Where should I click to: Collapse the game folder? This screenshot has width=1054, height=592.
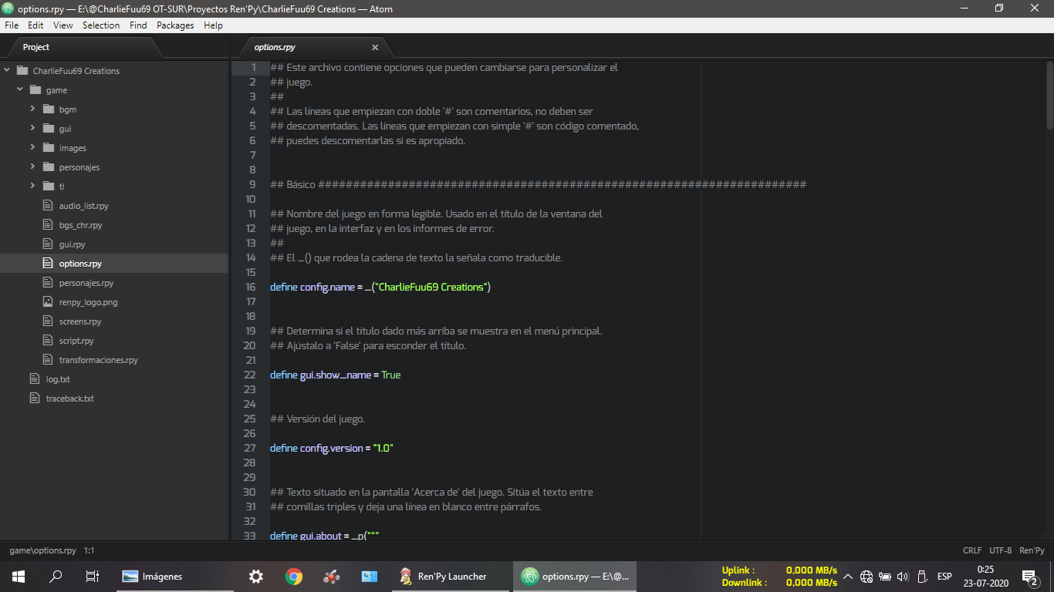point(20,89)
